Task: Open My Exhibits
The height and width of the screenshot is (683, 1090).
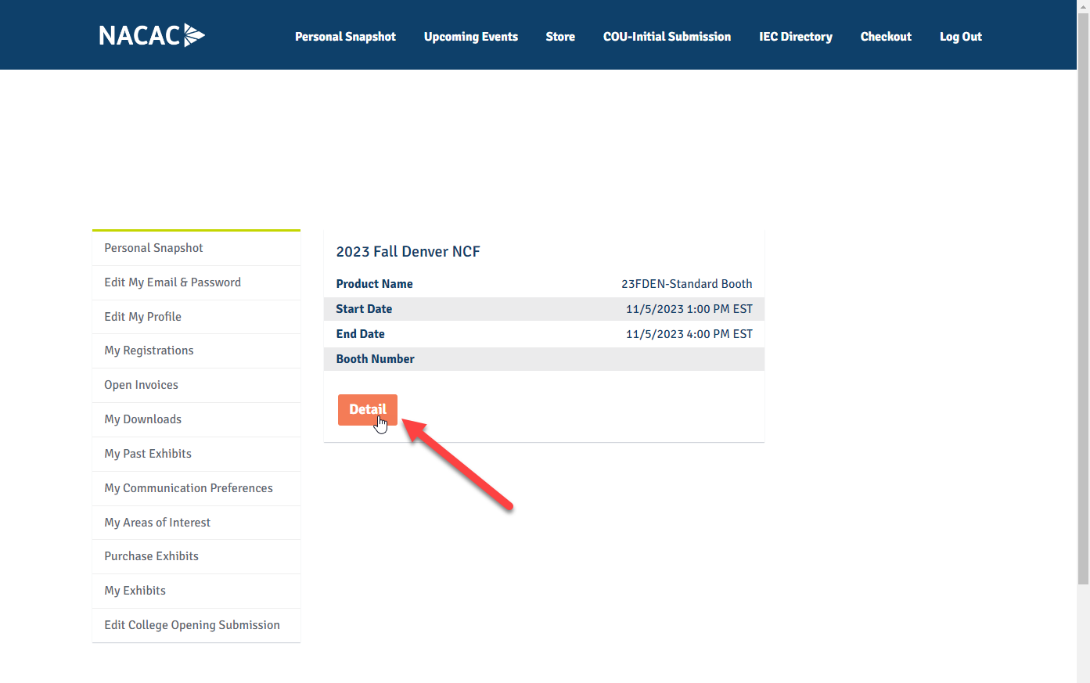Action: coord(196,591)
